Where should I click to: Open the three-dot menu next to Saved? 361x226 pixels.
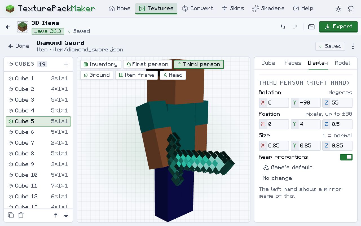pos(353,46)
